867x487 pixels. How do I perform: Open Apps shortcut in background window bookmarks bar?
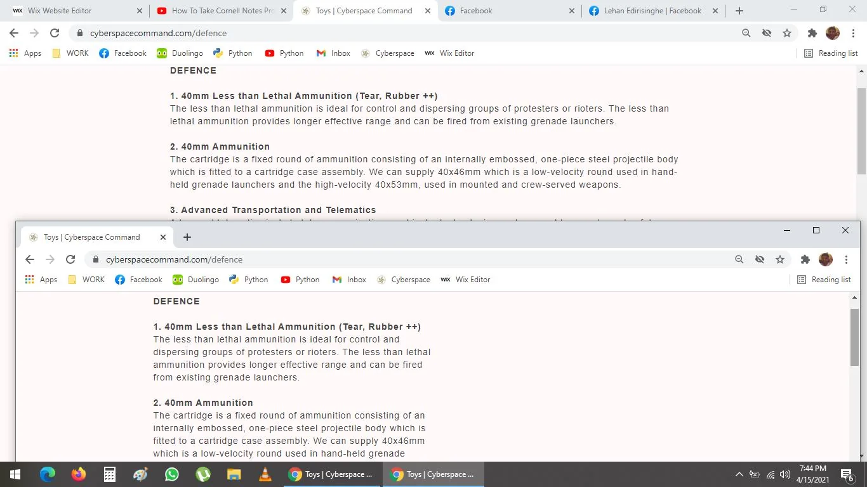click(x=25, y=53)
